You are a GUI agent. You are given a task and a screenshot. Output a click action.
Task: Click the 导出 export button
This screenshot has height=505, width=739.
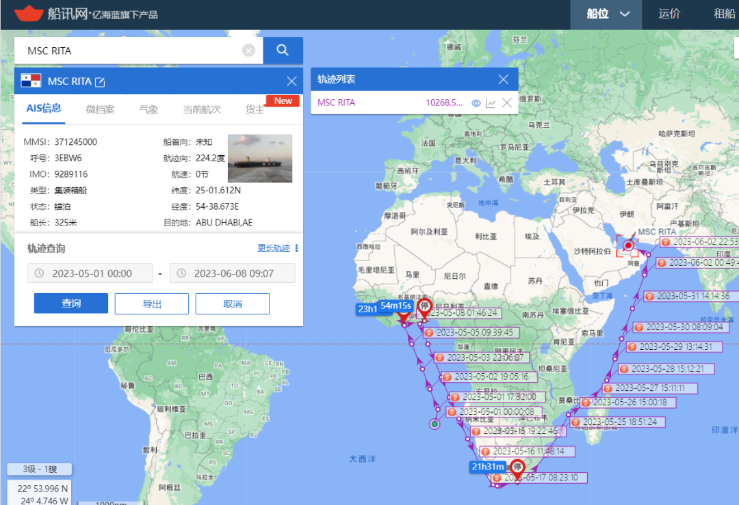(152, 303)
